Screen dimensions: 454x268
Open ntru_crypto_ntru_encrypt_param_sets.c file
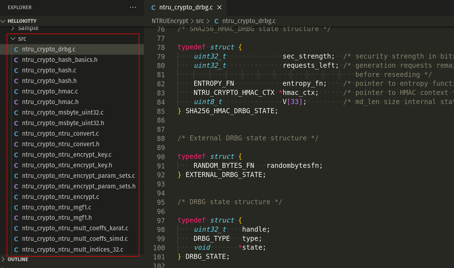click(x=72, y=176)
